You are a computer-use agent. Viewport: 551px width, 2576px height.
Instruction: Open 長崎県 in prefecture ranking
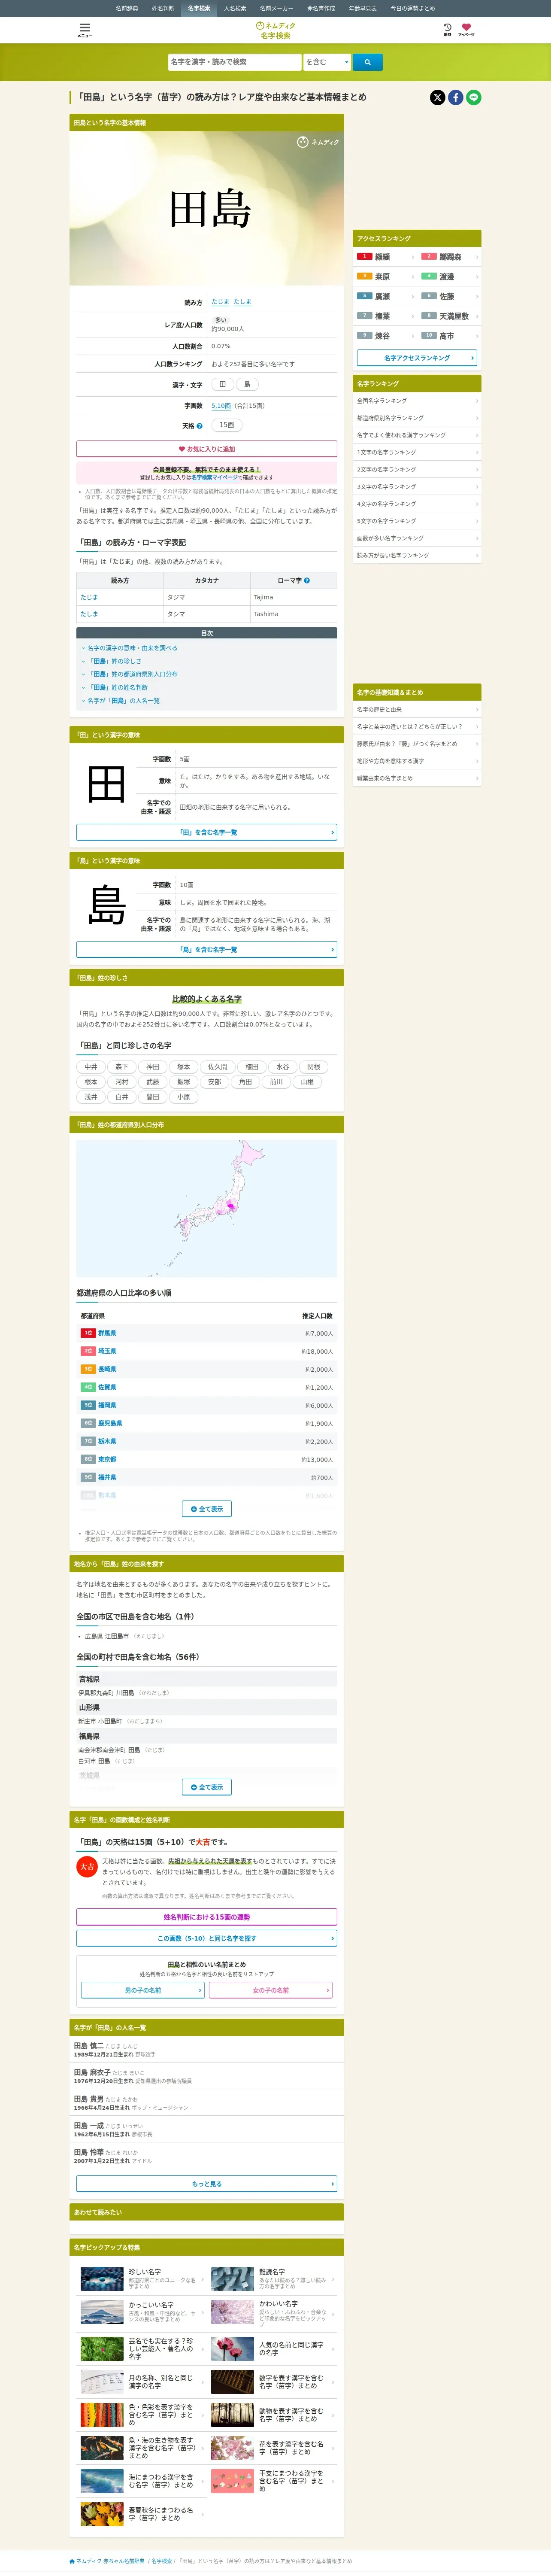coord(107,1369)
